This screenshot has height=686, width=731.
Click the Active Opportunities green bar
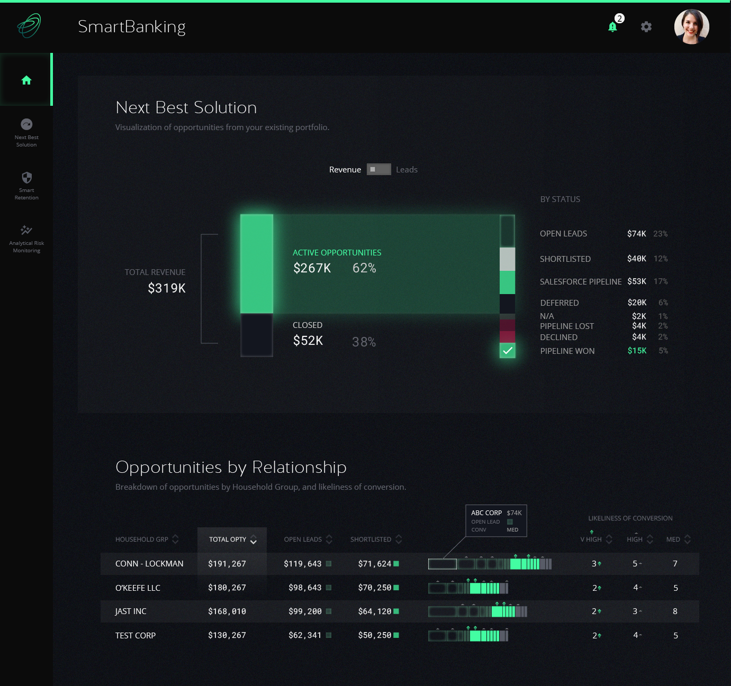257,264
